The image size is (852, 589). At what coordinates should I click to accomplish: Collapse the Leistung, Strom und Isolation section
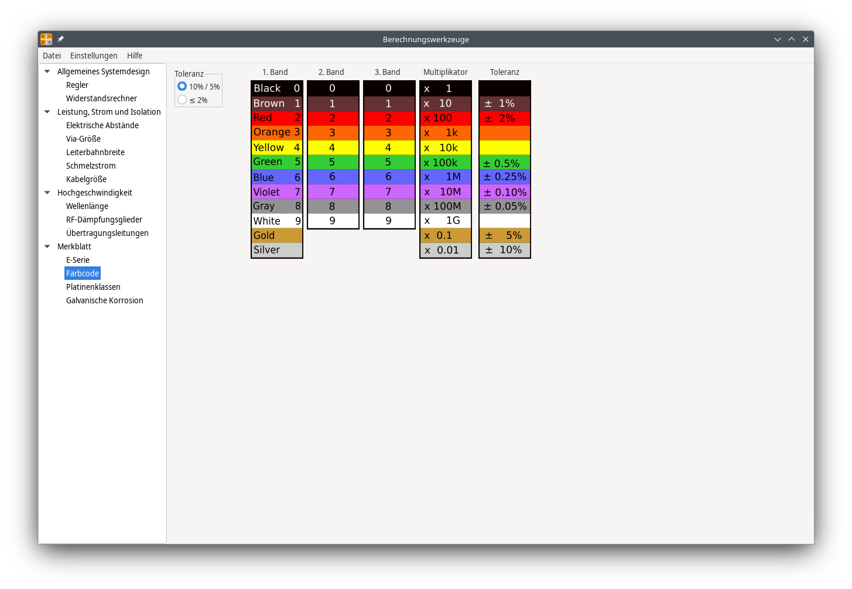pos(47,112)
